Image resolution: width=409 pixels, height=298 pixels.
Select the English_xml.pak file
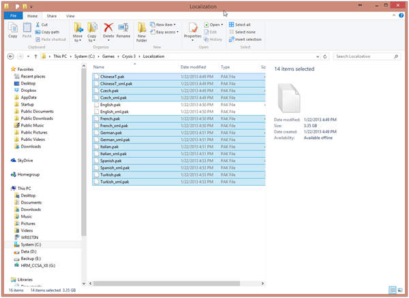click(x=179, y=112)
